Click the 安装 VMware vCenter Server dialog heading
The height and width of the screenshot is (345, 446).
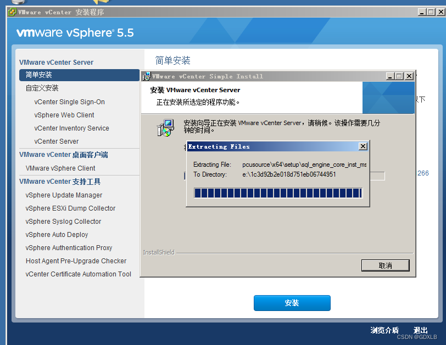click(195, 90)
